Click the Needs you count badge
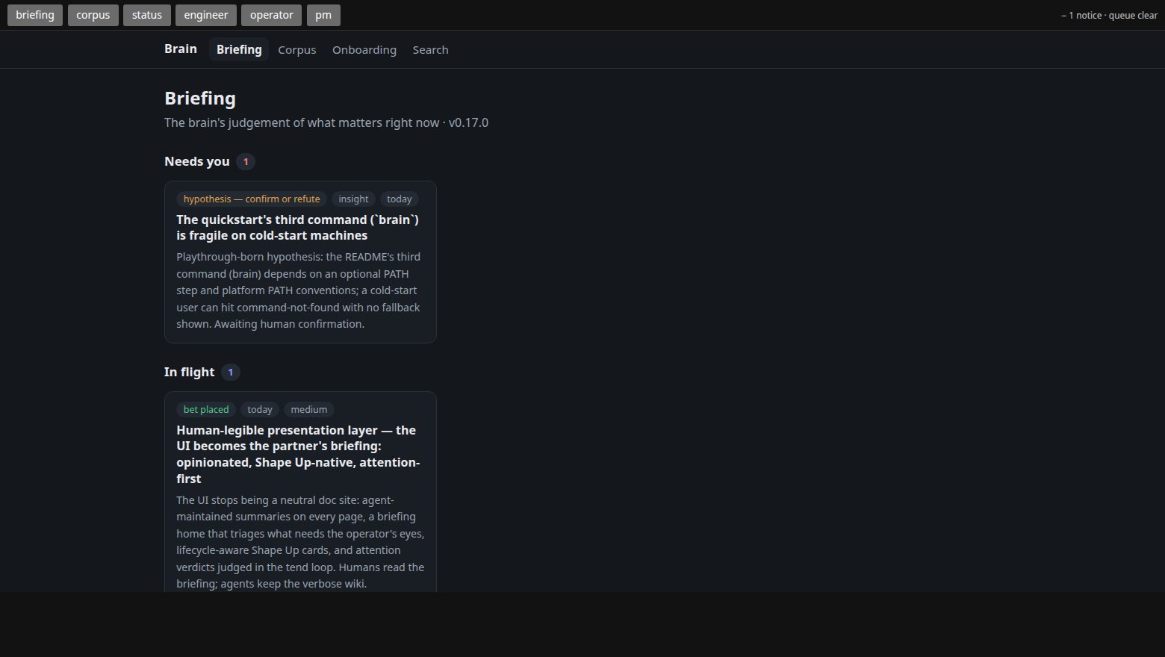The height and width of the screenshot is (657, 1165). point(246,161)
